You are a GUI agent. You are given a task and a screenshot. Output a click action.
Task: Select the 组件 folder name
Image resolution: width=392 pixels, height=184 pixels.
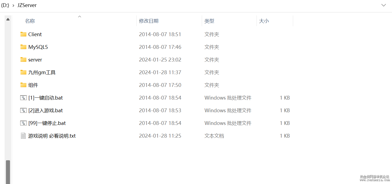point(33,85)
